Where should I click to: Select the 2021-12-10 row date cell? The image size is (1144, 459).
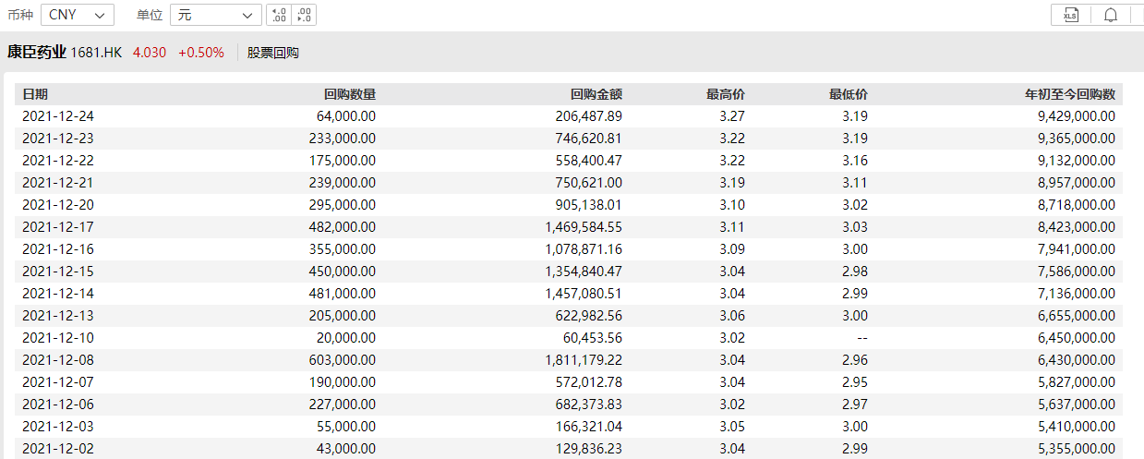coord(58,338)
